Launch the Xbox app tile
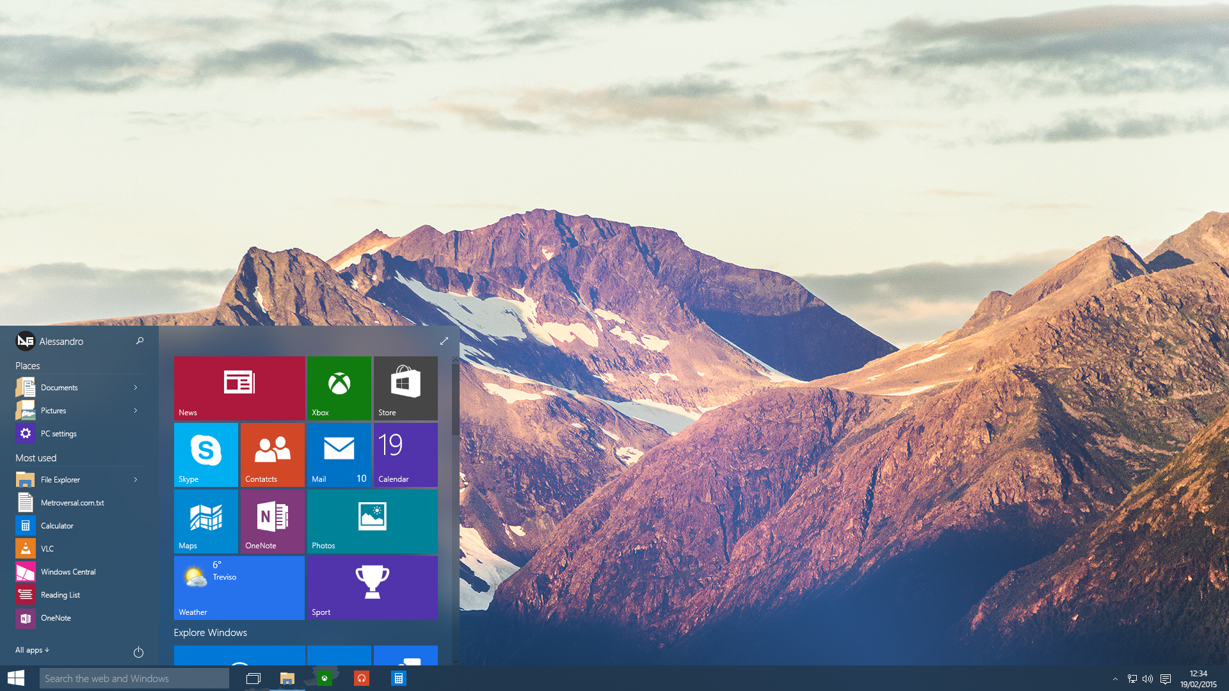 (x=339, y=387)
